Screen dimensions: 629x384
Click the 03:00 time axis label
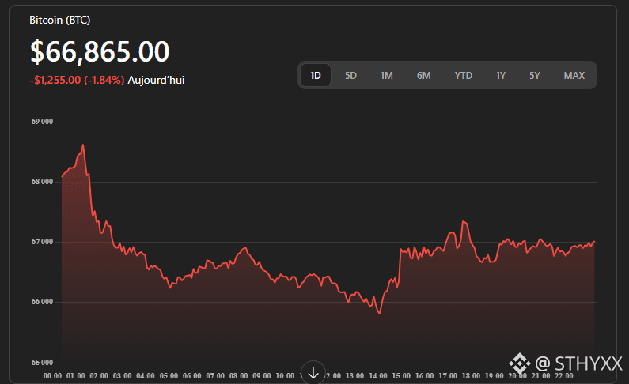click(123, 376)
